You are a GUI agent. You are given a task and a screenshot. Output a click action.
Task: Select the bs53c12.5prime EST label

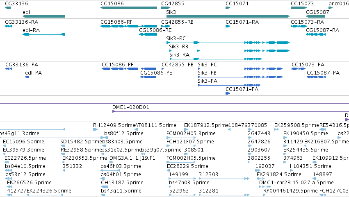coord(25,174)
